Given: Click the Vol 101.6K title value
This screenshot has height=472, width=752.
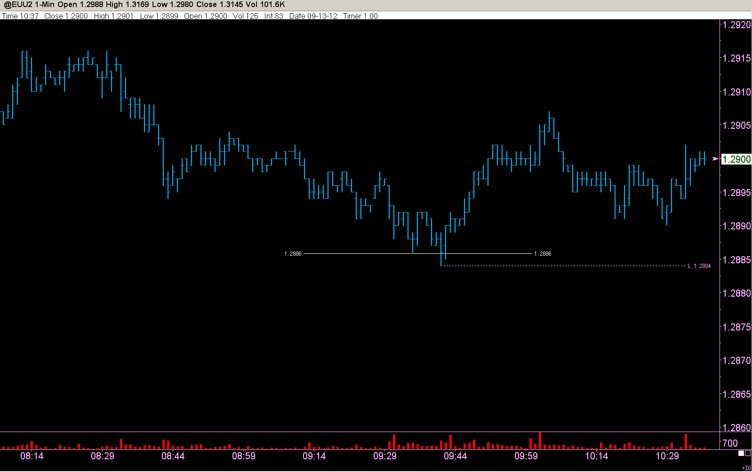Looking at the screenshot, I should coord(265,5).
